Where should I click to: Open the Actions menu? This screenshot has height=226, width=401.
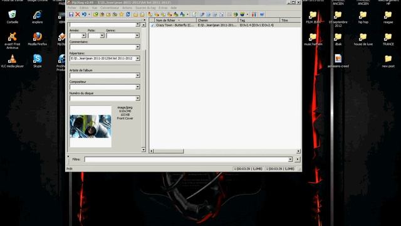[127, 8]
